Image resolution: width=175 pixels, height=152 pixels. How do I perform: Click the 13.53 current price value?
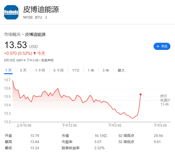(x=16, y=45)
